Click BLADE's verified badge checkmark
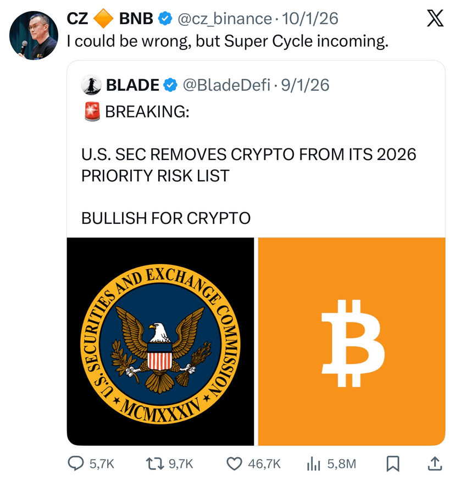 (171, 85)
